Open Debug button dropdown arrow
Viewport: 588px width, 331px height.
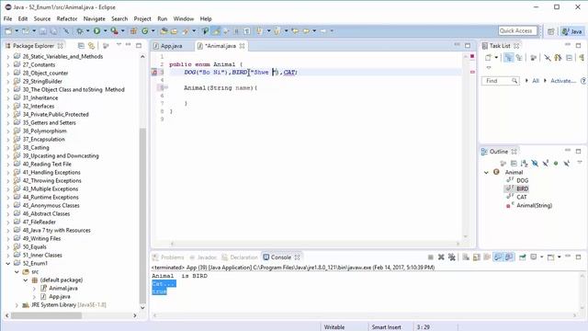coord(88,30)
